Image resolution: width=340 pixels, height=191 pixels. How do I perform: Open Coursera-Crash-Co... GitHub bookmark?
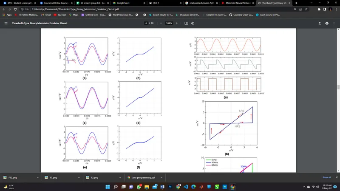click(241, 15)
